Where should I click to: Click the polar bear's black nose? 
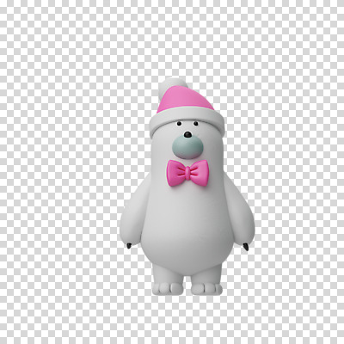click(187, 134)
